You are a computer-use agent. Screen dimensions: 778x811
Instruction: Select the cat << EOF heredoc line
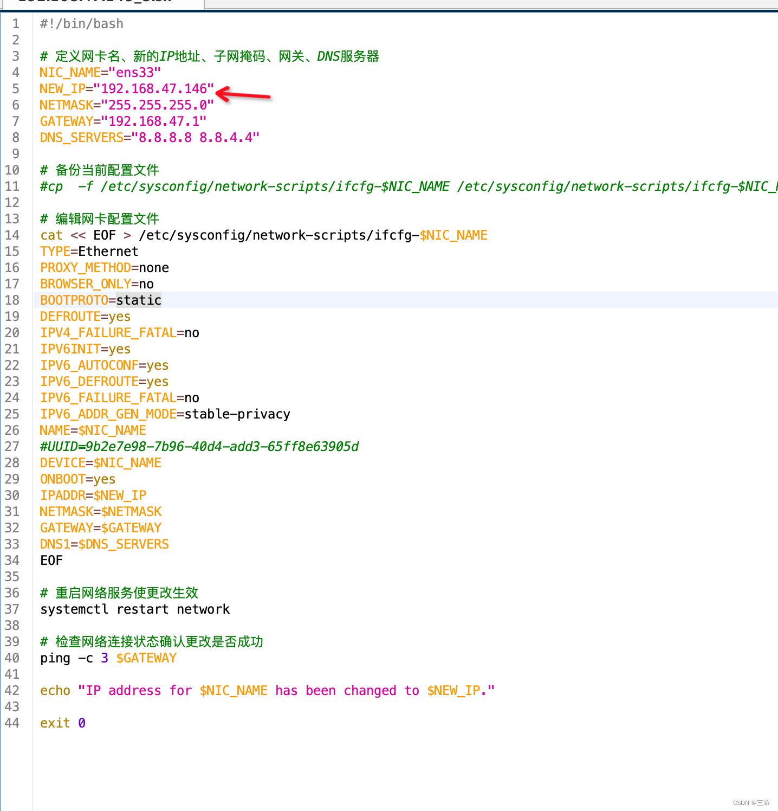[x=263, y=235]
